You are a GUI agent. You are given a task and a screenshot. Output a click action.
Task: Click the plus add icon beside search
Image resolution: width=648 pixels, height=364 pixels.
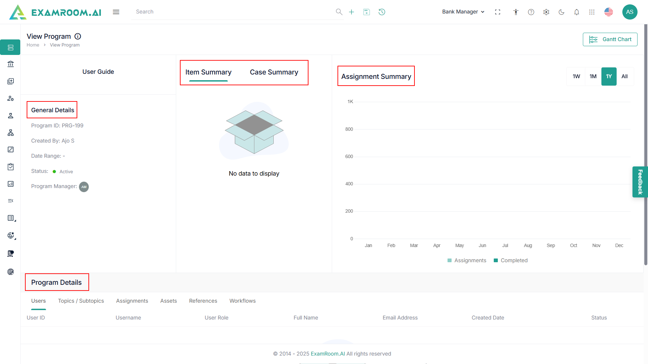tap(351, 12)
